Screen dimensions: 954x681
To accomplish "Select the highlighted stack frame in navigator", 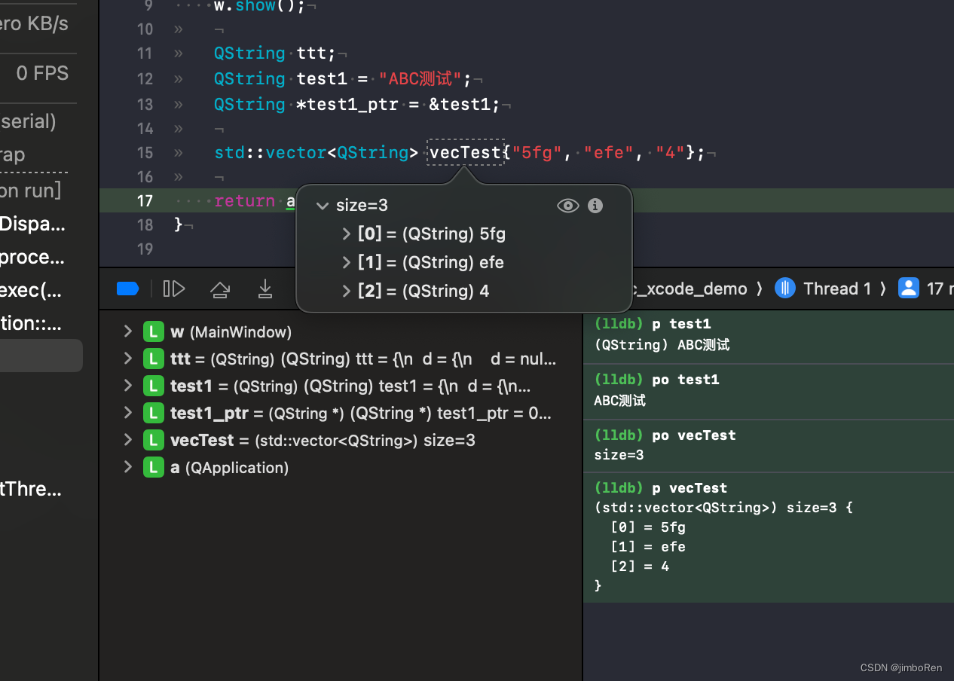I will point(41,356).
